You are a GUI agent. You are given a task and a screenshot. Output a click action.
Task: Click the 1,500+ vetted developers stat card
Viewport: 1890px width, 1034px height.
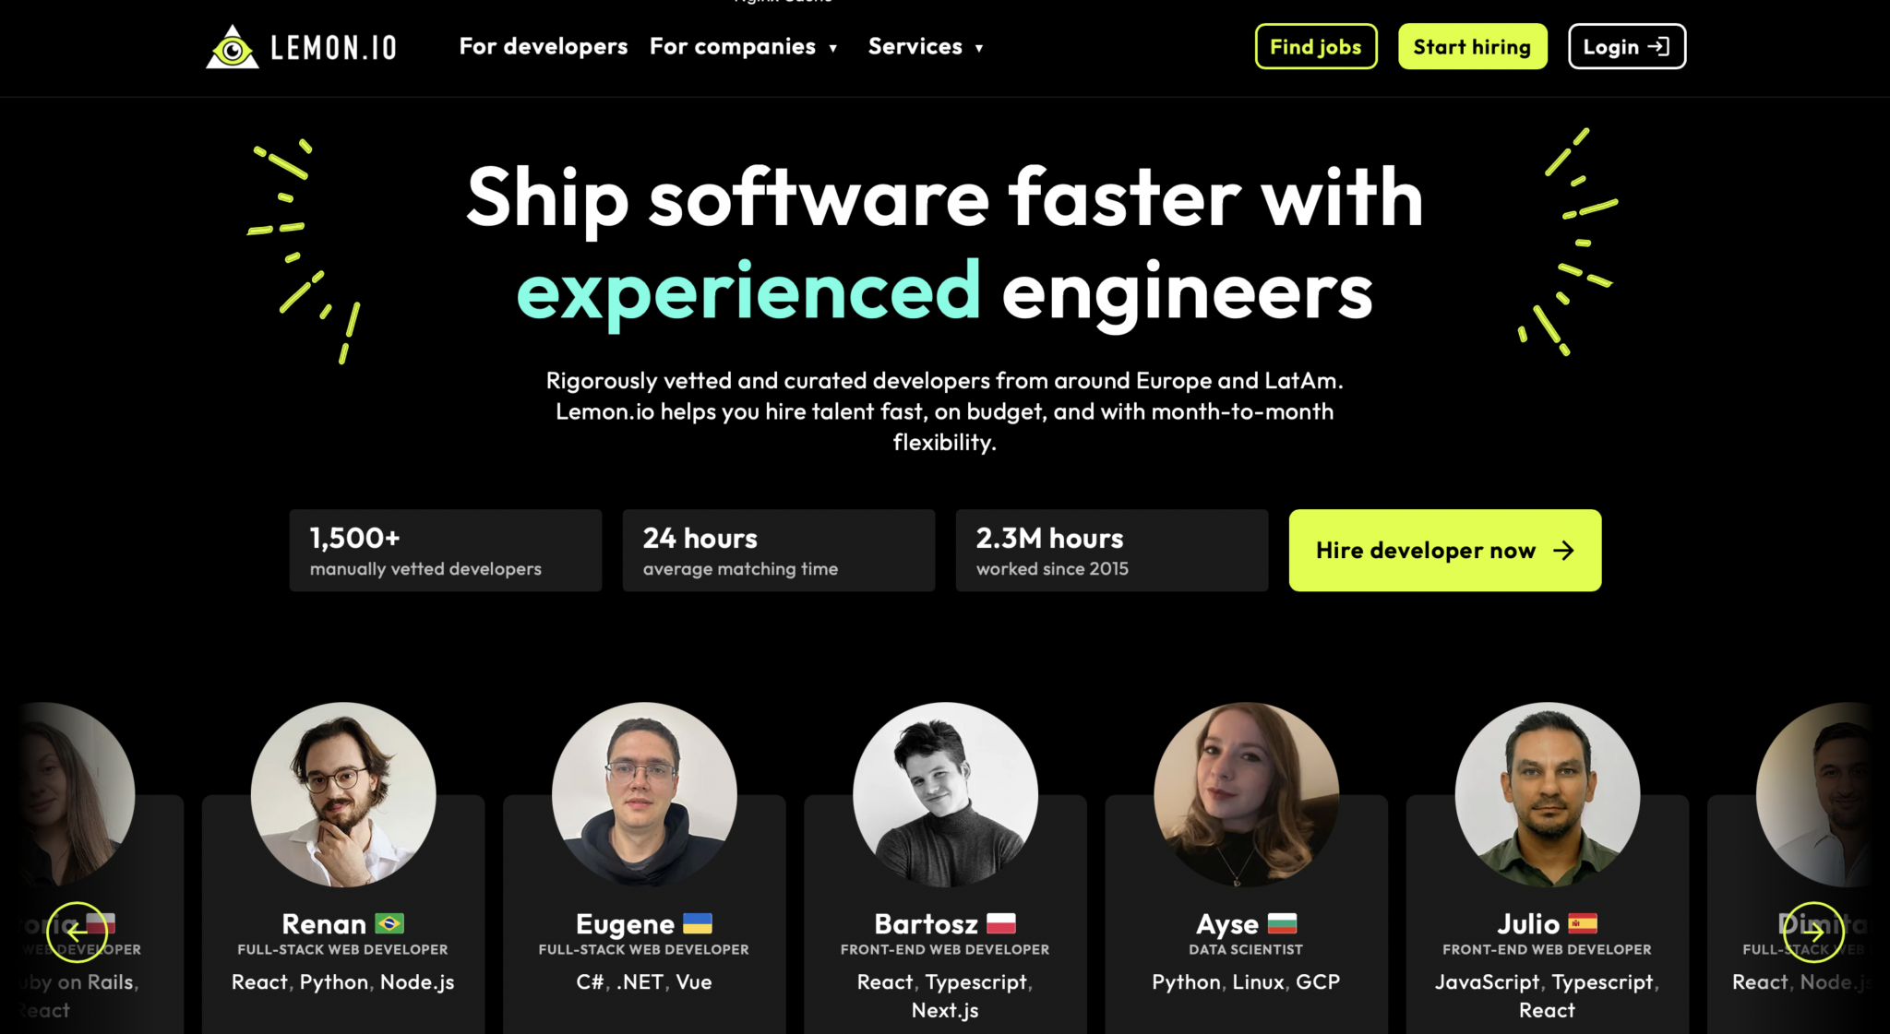[x=446, y=551]
